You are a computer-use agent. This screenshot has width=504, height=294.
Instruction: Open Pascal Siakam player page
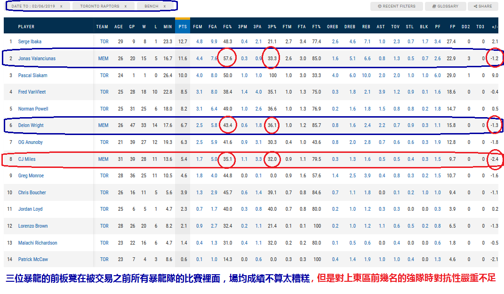tap(32, 76)
